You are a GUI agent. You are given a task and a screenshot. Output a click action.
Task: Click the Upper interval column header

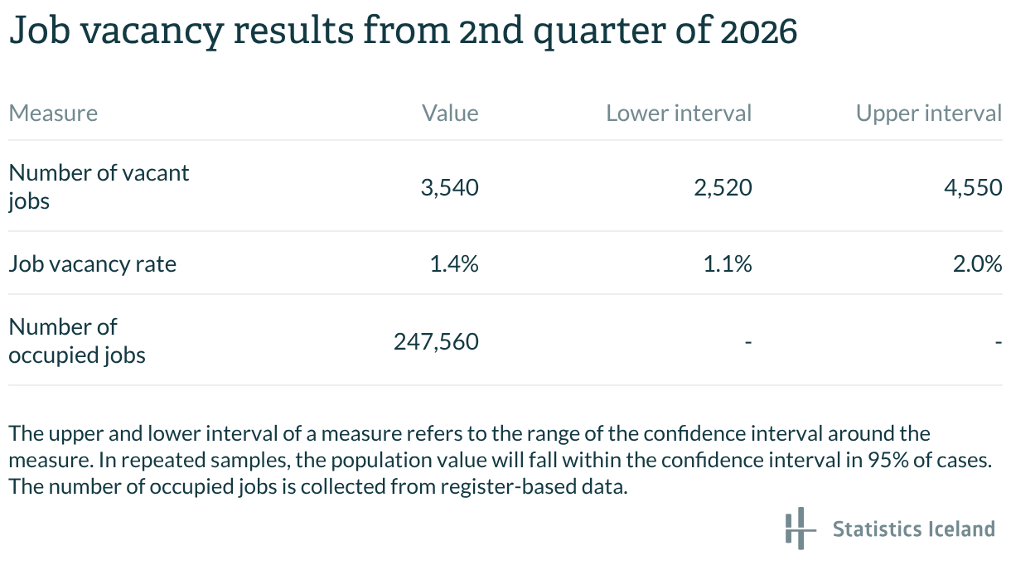tap(929, 113)
